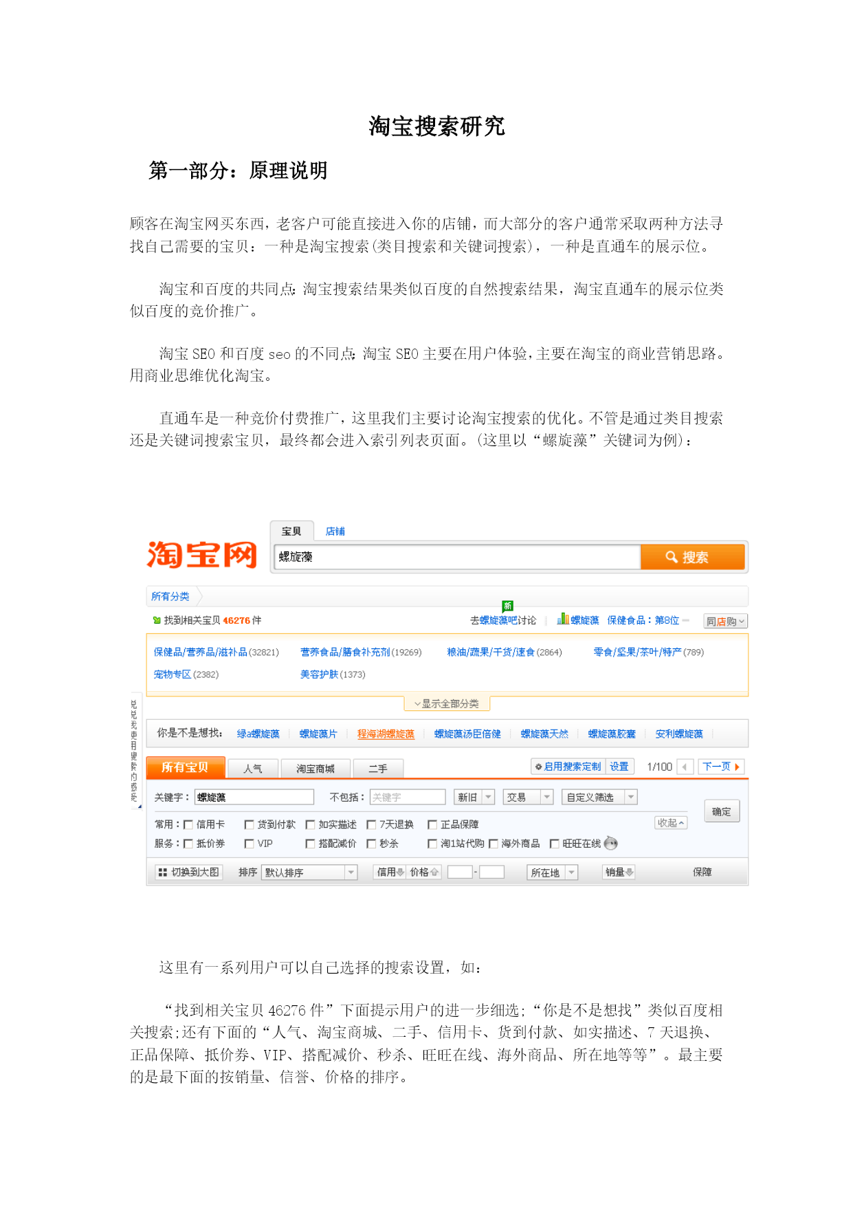
Task: Switch to the 二手 tab
Action: pos(378,768)
